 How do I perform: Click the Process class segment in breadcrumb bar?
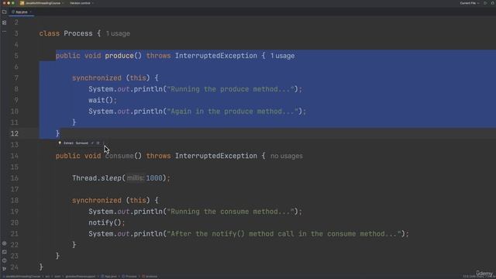pyautogui.click(x=129, y=277)
